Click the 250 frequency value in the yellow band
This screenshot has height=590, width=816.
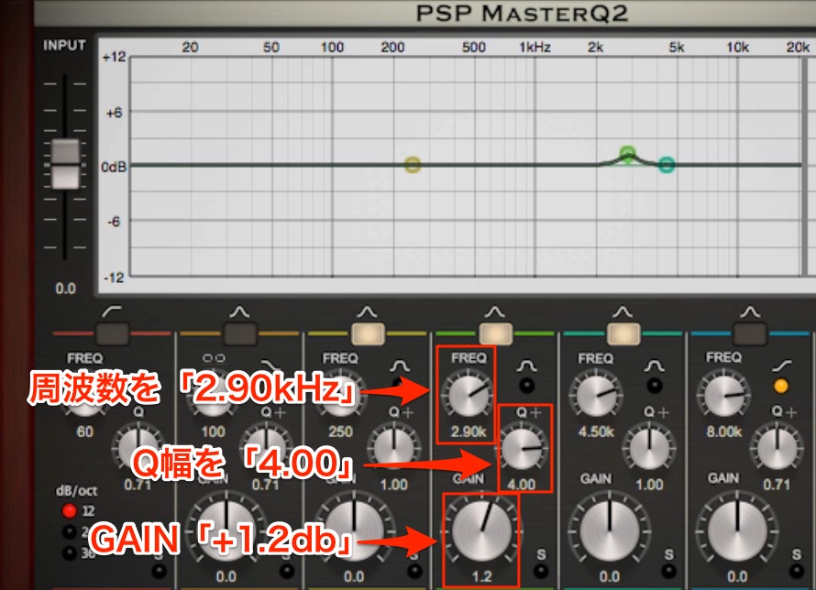pos(340,432)
